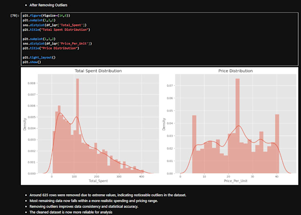Click the 'Total Spent Distribution' title code line
This screenshot has height=215, width=301.
tap(56, 30)
